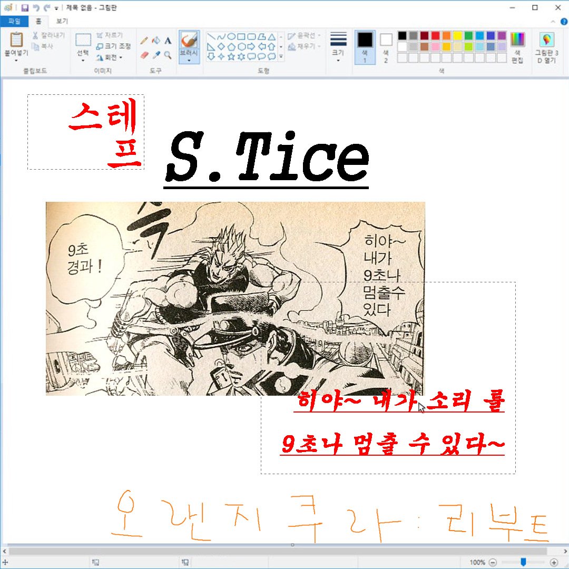Choose the Triangle shape
569x569 pixels.
pyautogui.click(x=271, y=37)
